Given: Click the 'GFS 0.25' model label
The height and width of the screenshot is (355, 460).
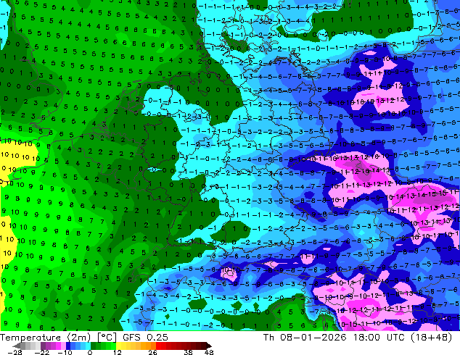Looking at the screenshot, I should 145,338.
